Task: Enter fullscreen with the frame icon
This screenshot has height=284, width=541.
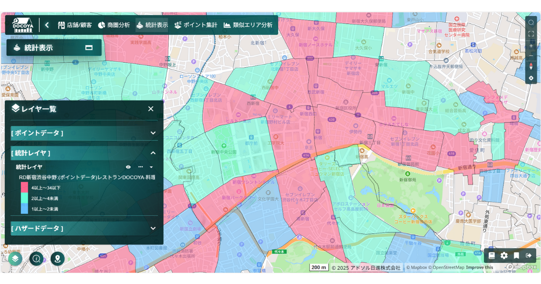Action: pyautogui.click(x=531, y=34)
